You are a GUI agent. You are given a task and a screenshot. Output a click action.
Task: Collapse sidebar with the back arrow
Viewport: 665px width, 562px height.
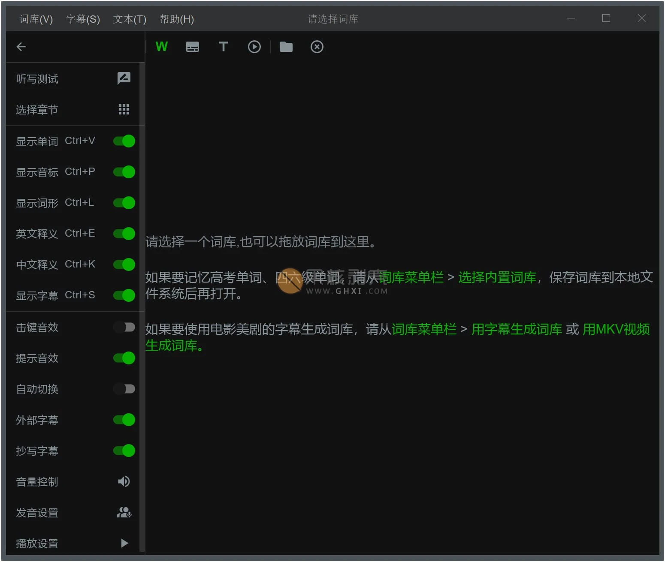21,47
